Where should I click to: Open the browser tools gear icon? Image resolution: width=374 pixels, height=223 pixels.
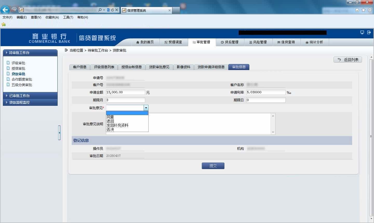[370, 10]
